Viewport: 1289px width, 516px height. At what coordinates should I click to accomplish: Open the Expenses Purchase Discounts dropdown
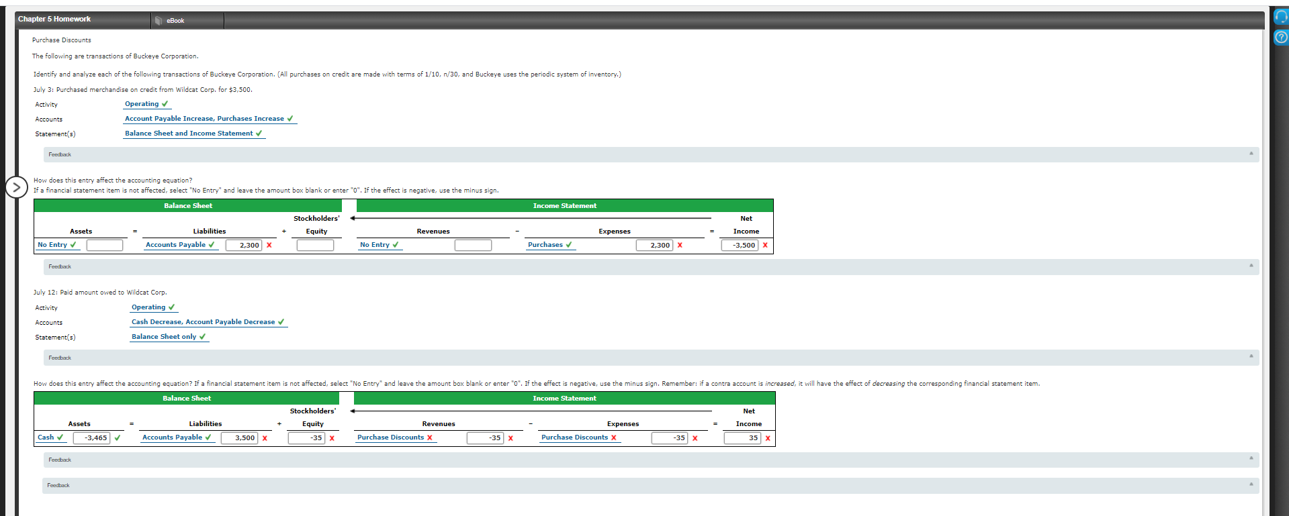click(580, 437)
